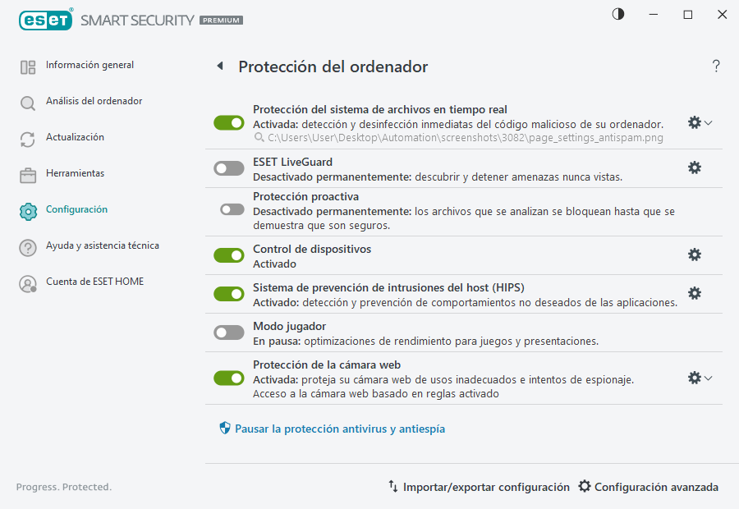Disable the Control de dispositivos toggle
Viewport: 739px width, 509px height.
click(229, 254)
